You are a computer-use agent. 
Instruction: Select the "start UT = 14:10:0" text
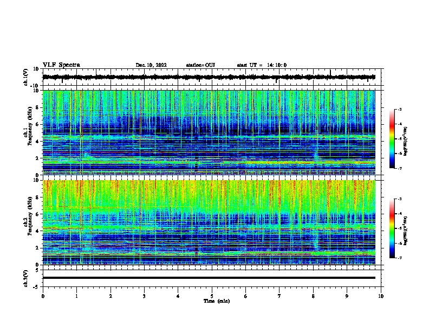(x=262, y=65)
